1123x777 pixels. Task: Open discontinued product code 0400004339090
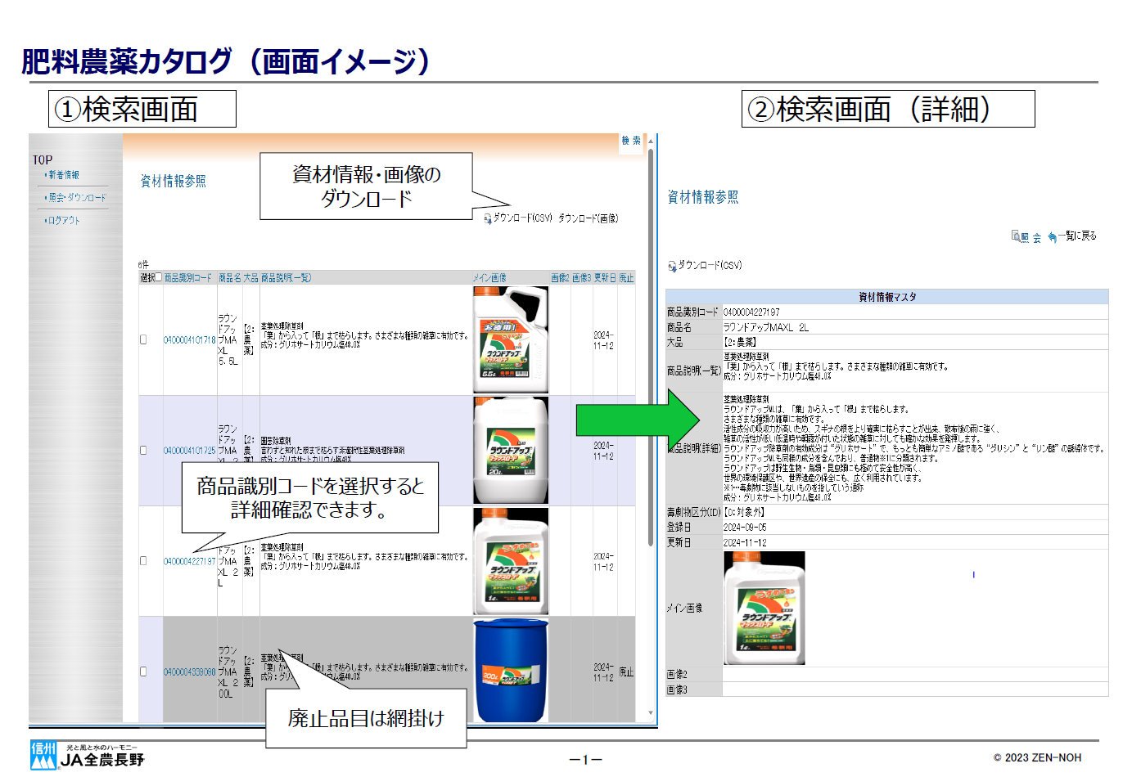(190, 672)
